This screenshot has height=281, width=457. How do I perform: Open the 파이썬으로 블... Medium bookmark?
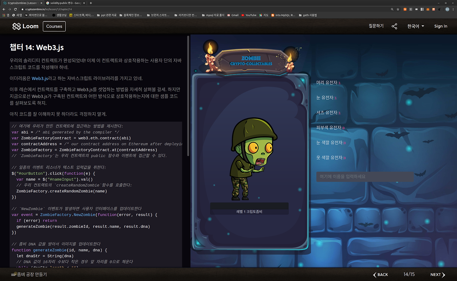pyautogui.click(x=36, y=15)
